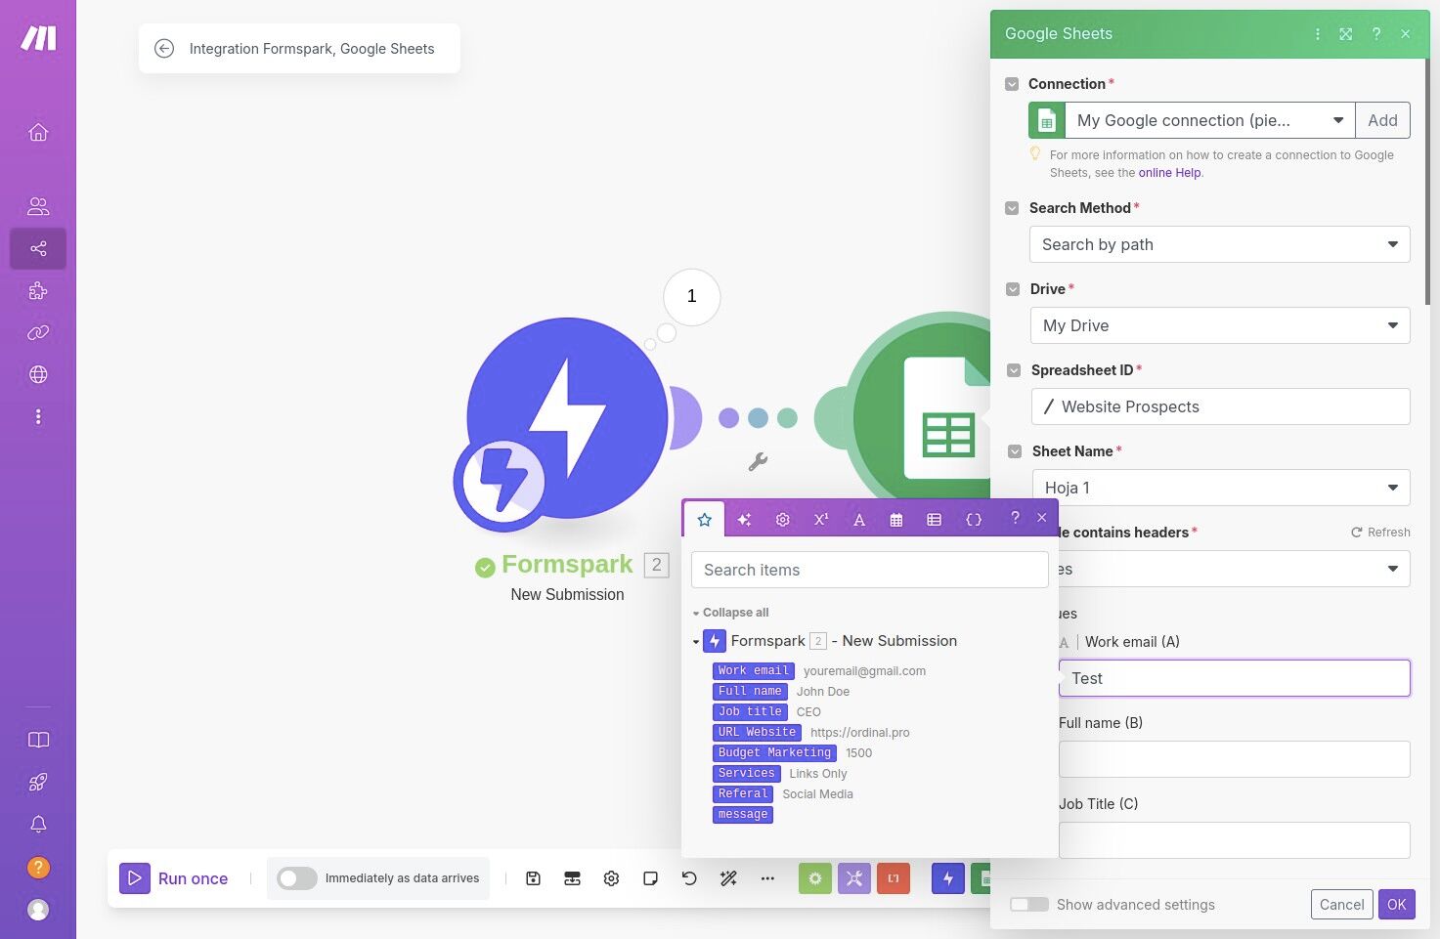The height and width of the screenshot is (939, 1440).
Task: Open Scenarios in the left sidebar
Action: coord(38,248)
